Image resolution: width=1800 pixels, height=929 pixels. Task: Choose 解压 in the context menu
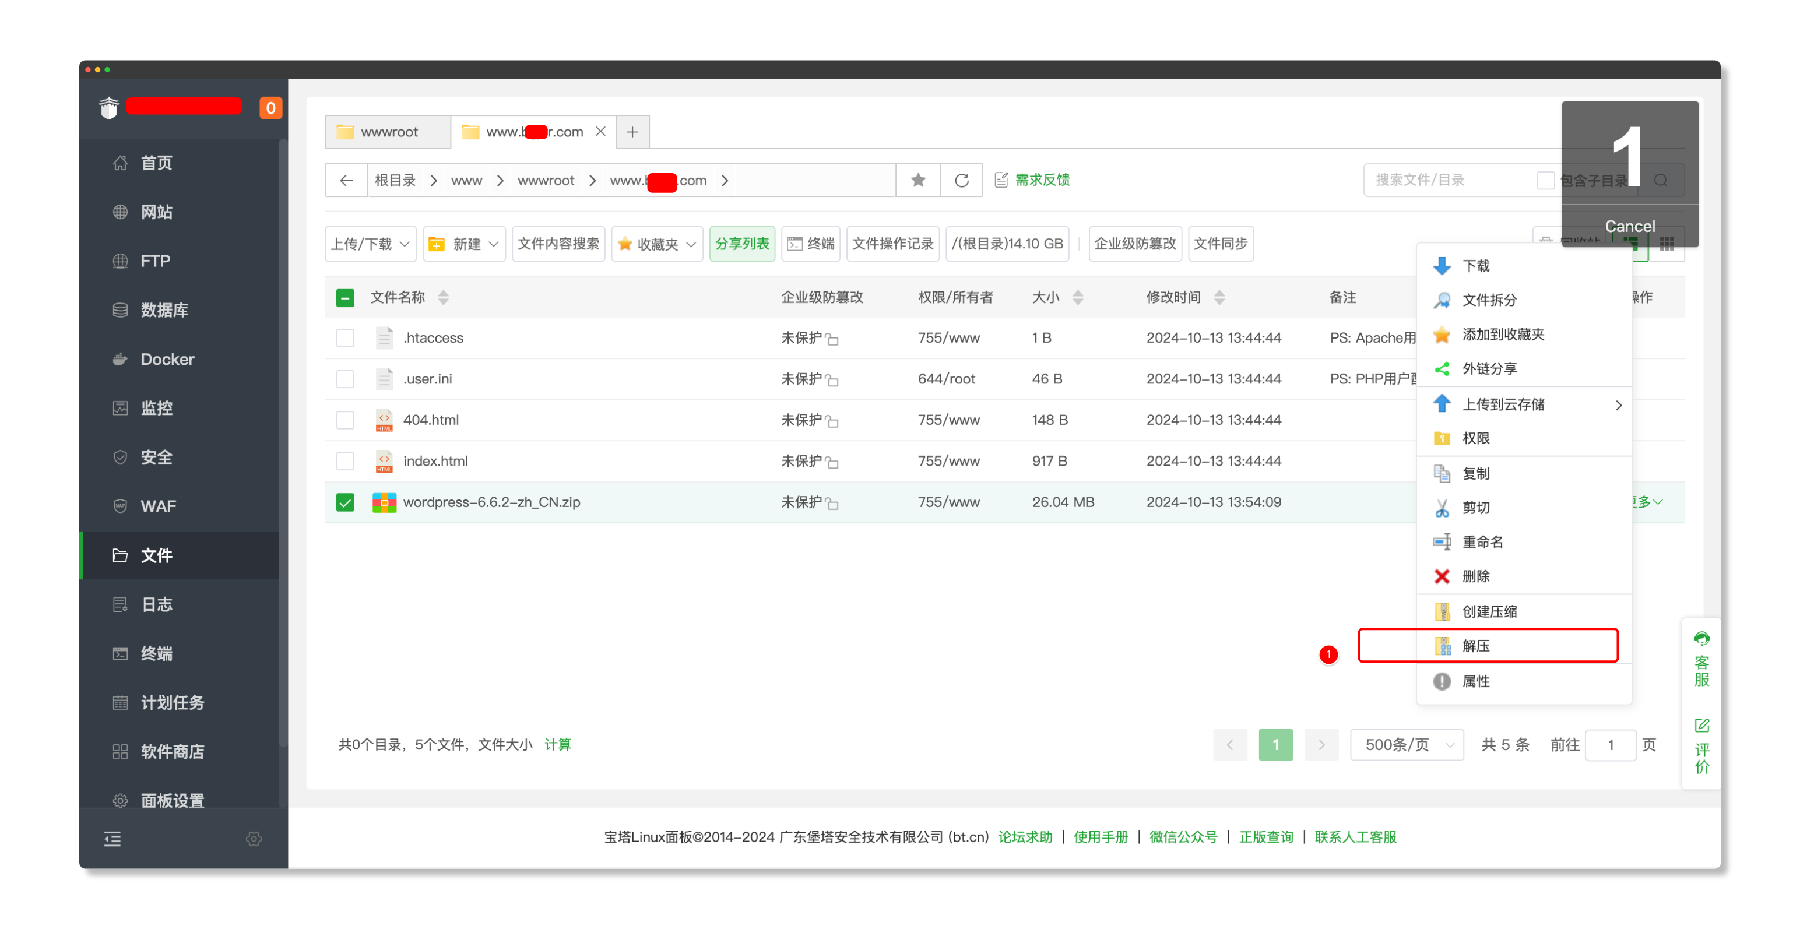point(1523,646)
